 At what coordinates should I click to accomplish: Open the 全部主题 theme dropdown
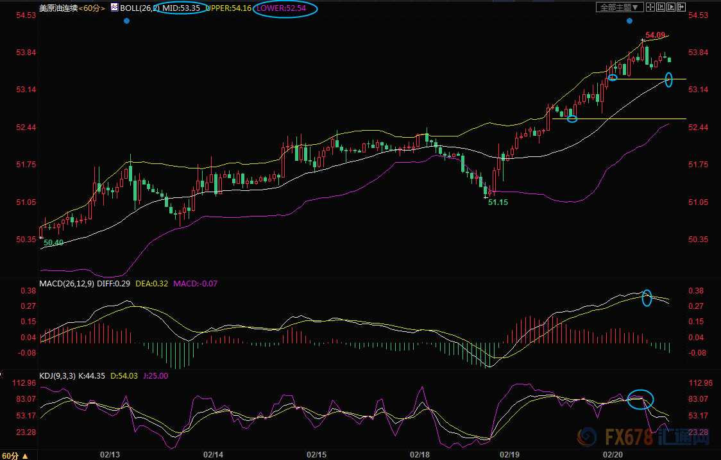tap(620, 8)
